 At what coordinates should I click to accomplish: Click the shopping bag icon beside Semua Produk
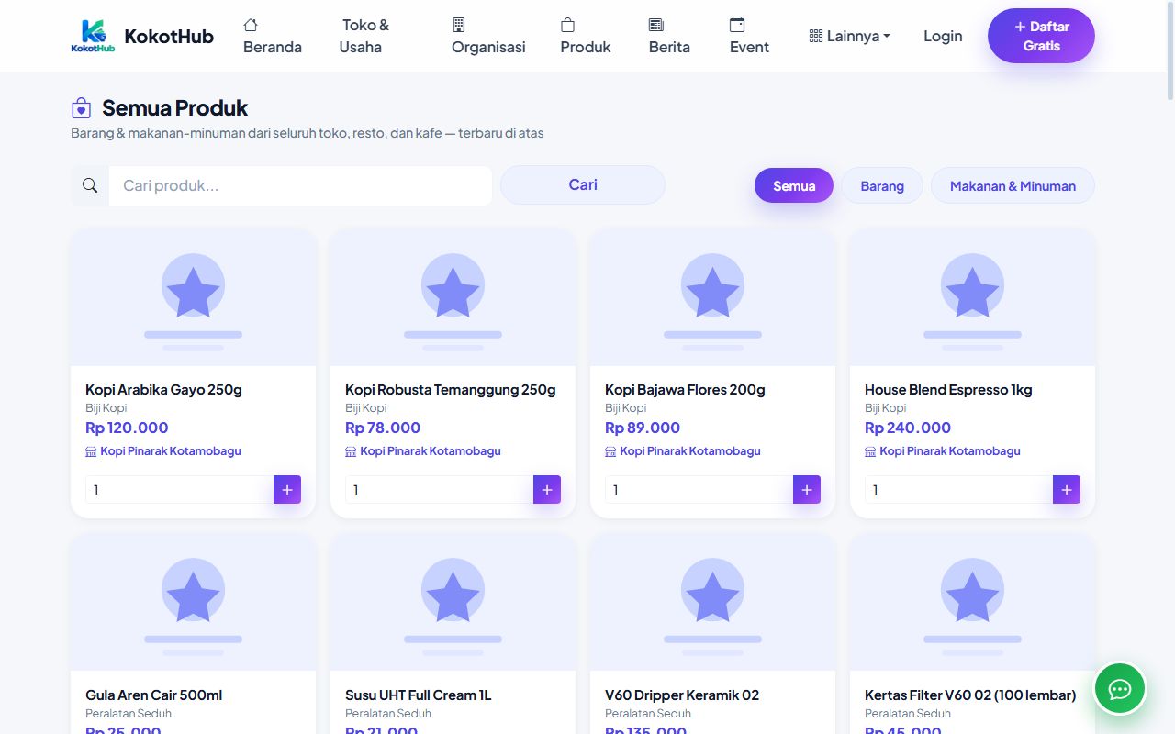click(82, 108)
